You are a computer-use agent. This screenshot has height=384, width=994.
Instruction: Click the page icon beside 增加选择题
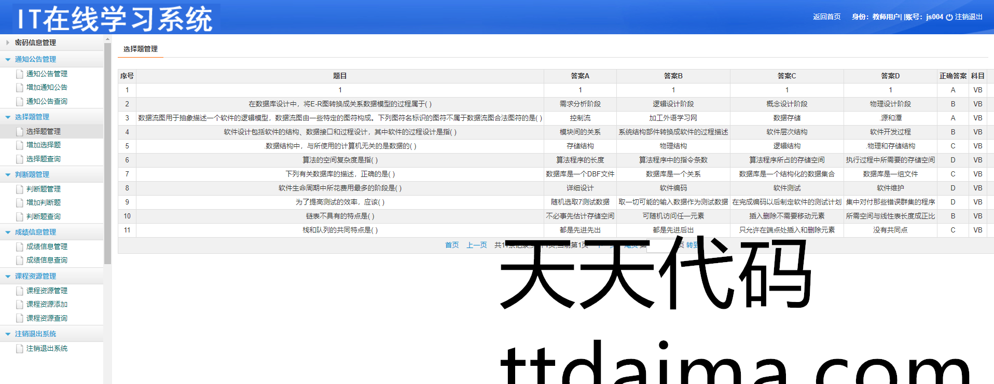tap(20, 145)
